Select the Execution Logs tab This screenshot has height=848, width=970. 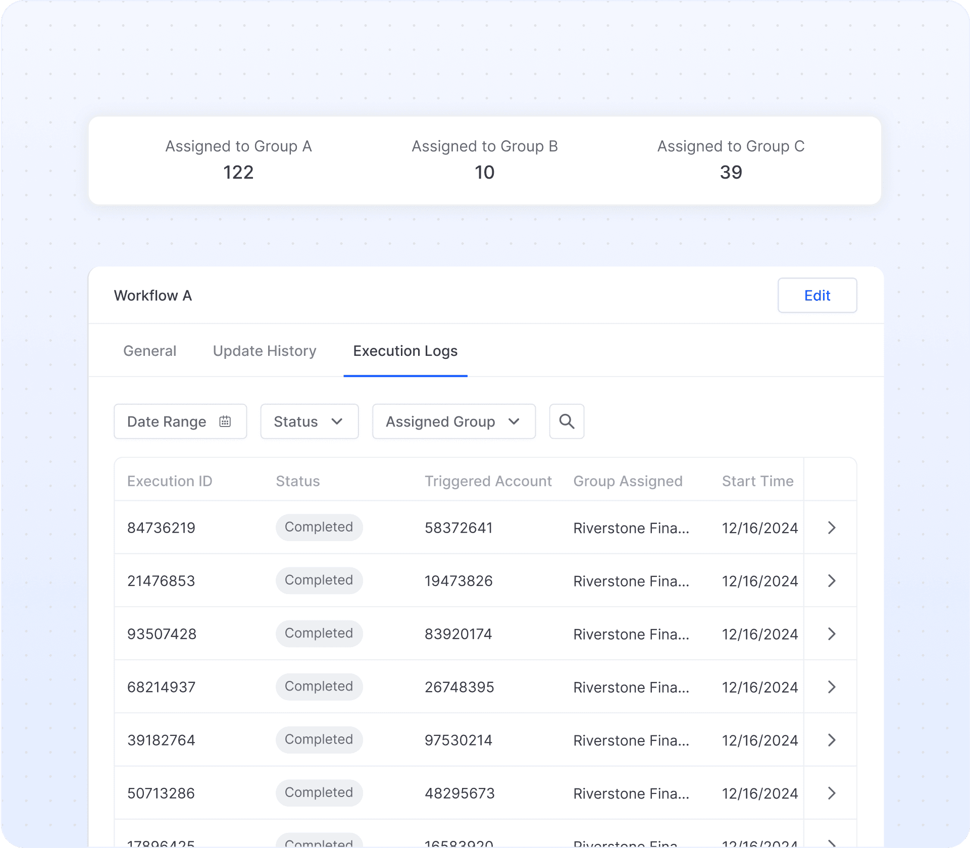click(405, 351)
